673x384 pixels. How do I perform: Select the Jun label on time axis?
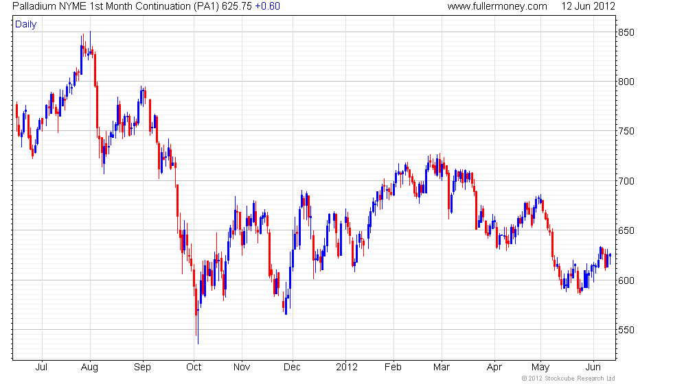pos(593,368)
